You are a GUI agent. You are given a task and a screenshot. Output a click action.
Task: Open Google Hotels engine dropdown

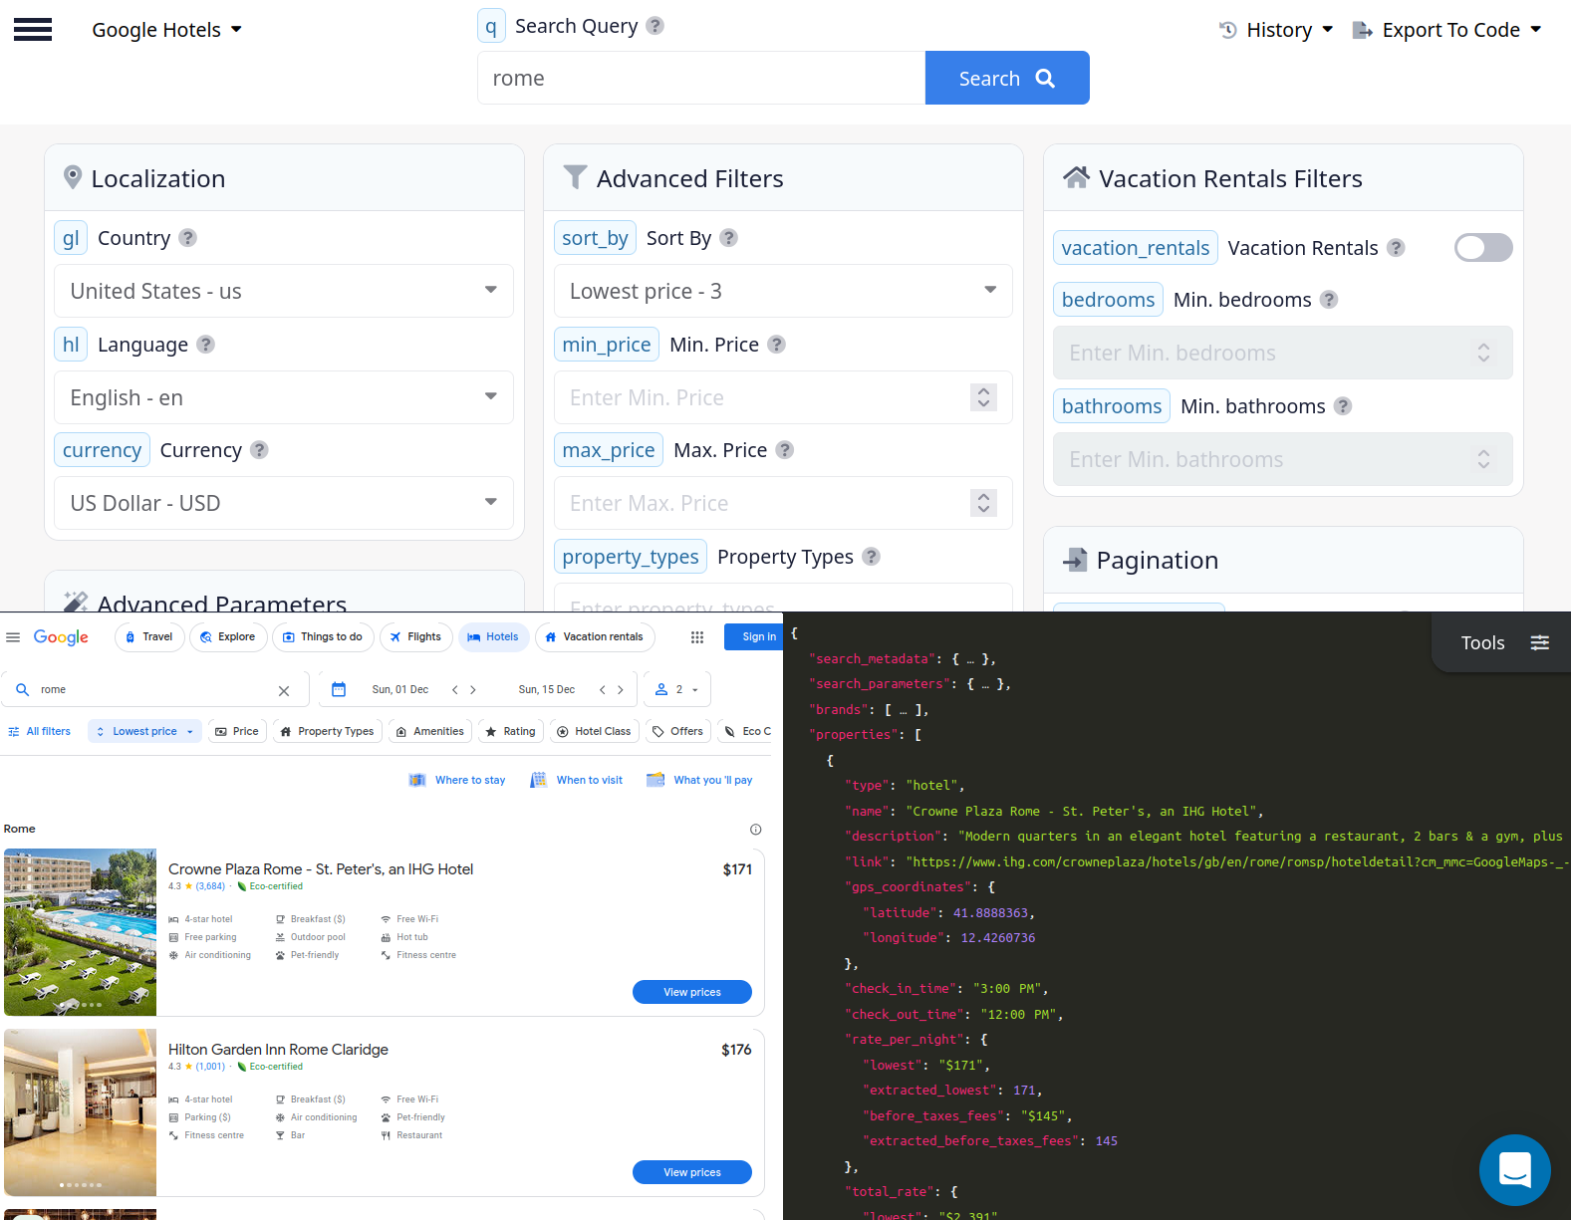(x=166, y=30)
